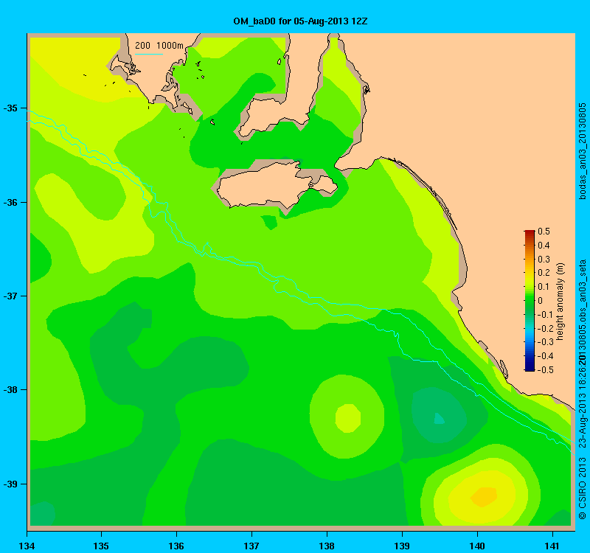Click the '0' midpoint colorbar label
590x553 pixels.
point(541,301)
